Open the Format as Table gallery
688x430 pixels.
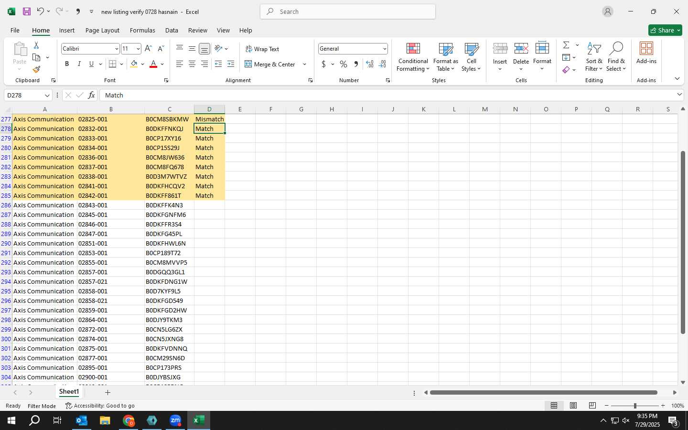(x=446, y=57)
